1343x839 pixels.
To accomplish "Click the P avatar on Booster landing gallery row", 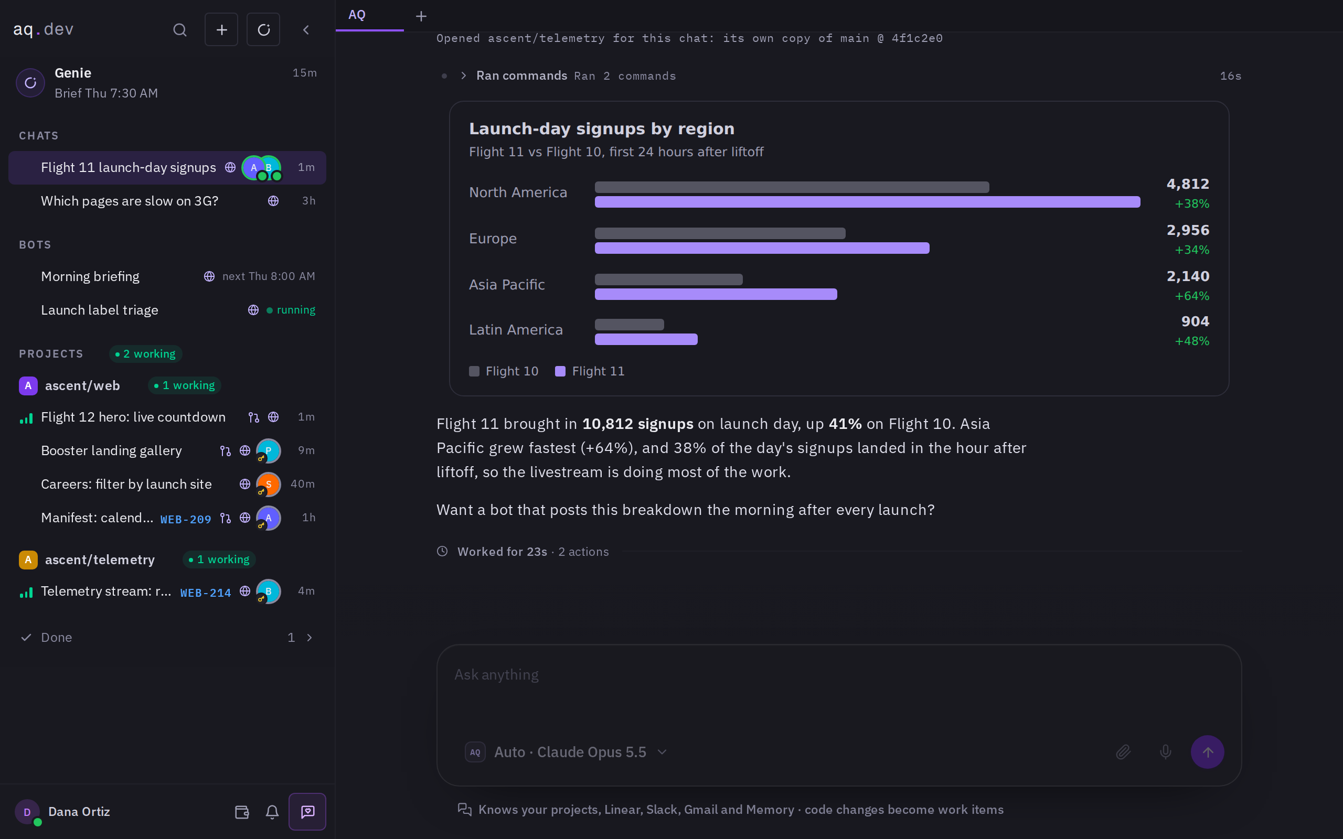I will pyautogui.click(x=269, y=450).
